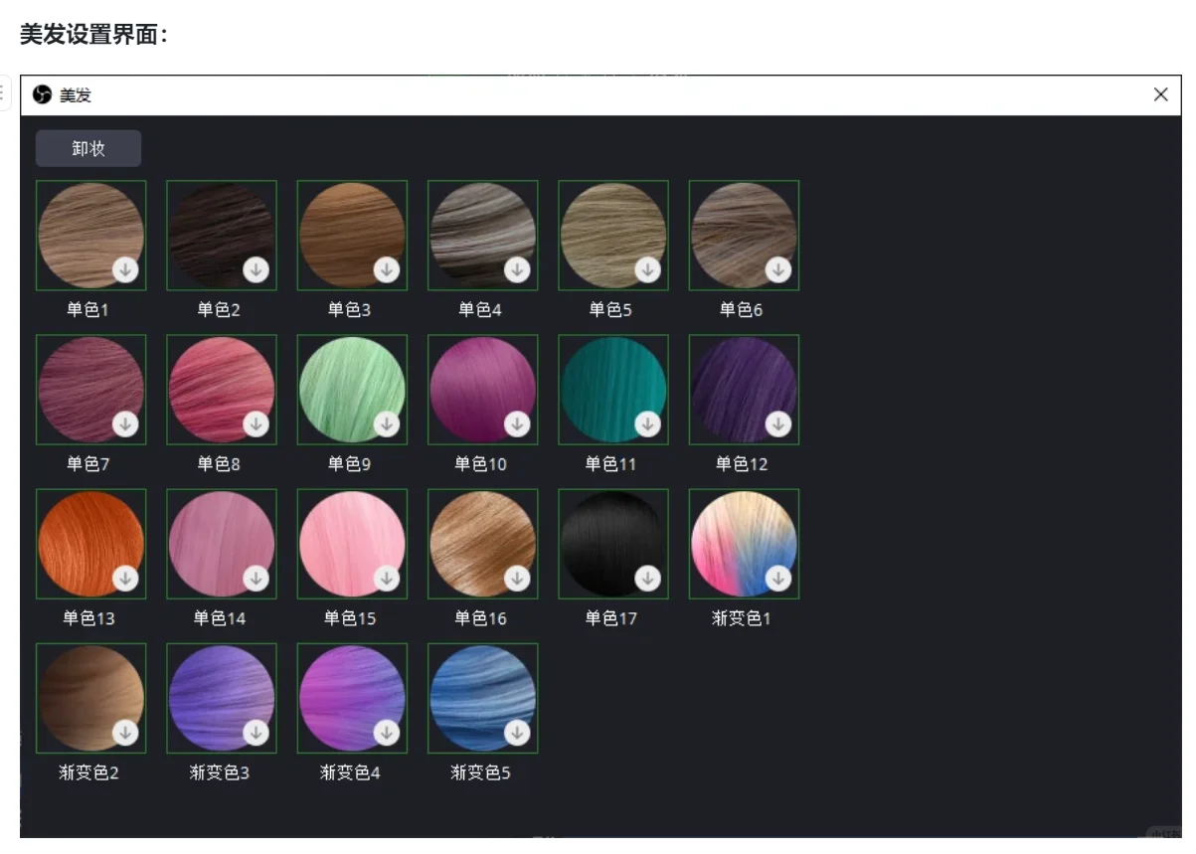Tap the download icon of 渐变色1
The height and width of the screenshot is (854, 1196).
pyautogui.click(x=778, y=578)
